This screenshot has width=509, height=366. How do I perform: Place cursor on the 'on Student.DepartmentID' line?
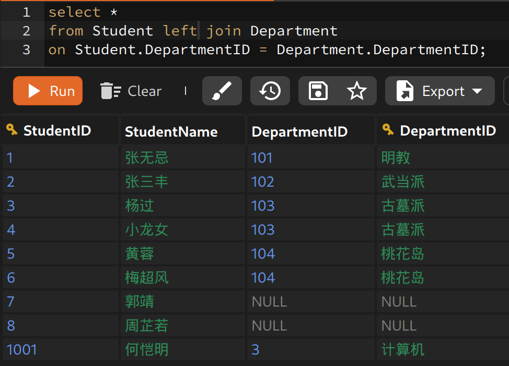tap(267, 50)
